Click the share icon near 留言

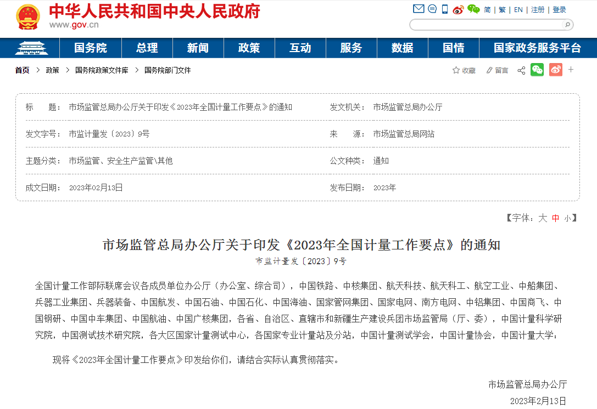521,70
